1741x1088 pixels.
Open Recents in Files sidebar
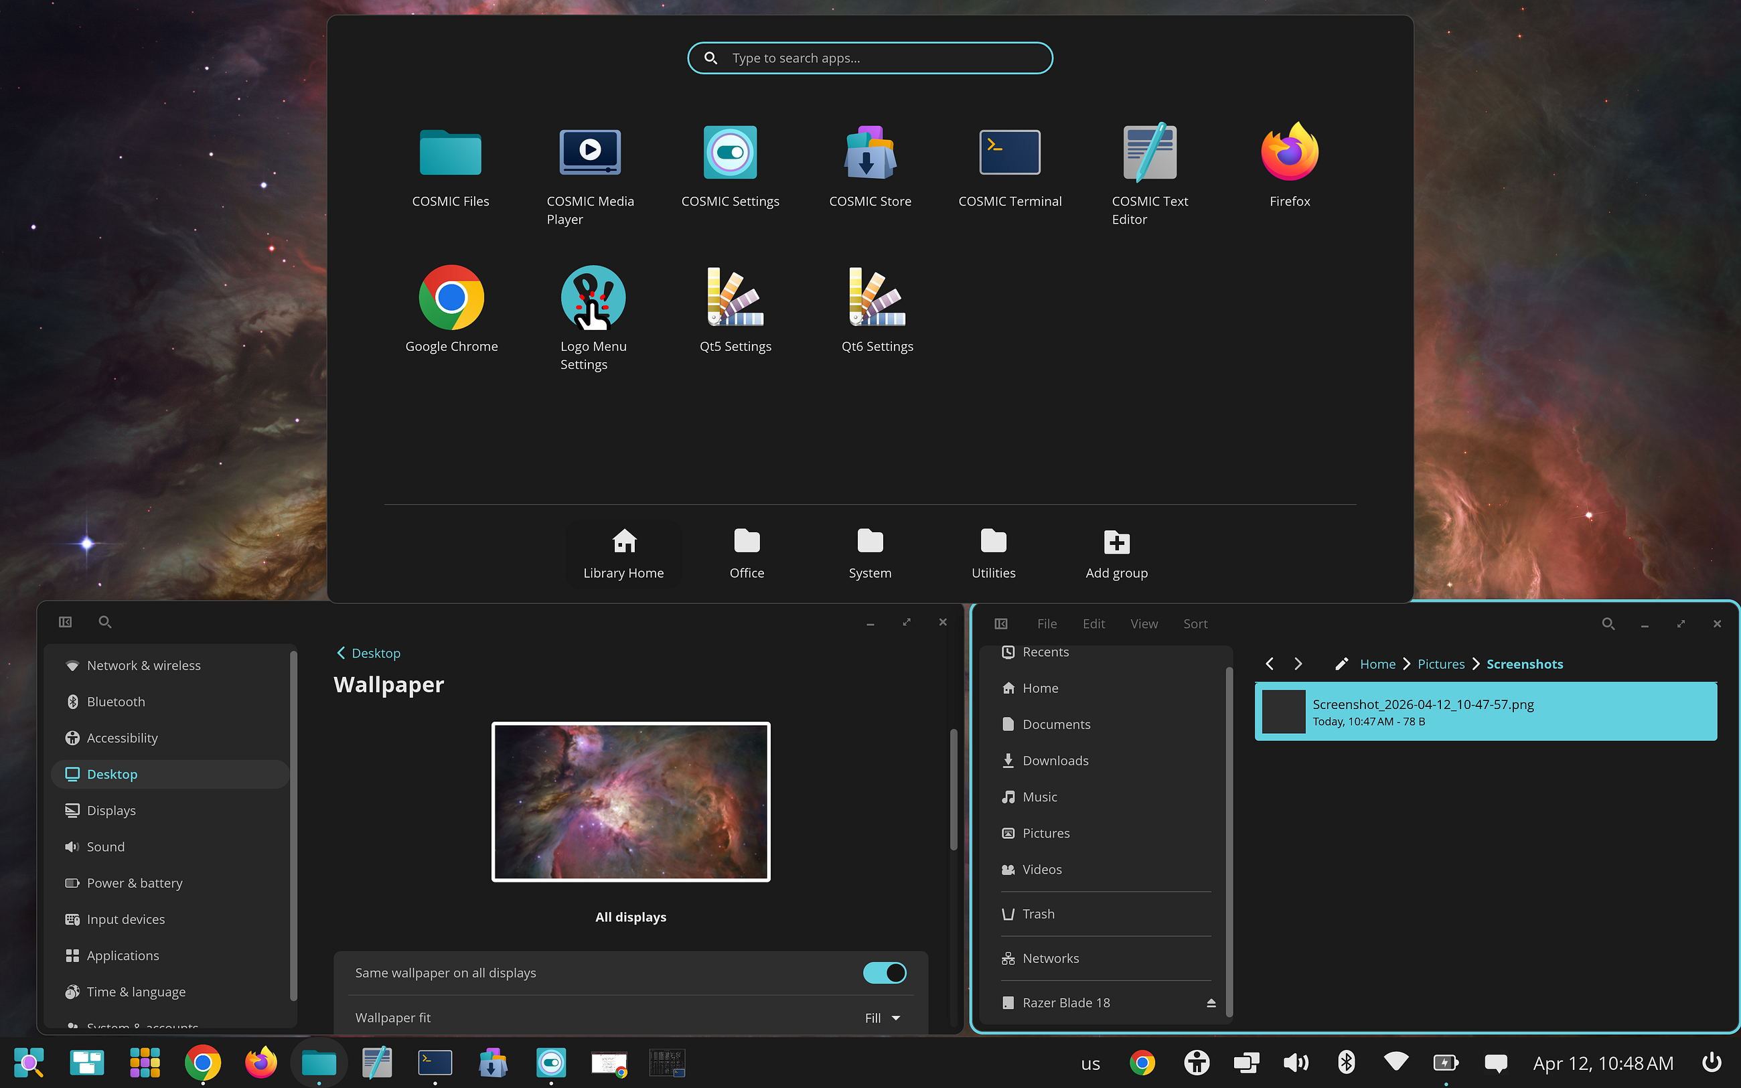point(1106,652)
